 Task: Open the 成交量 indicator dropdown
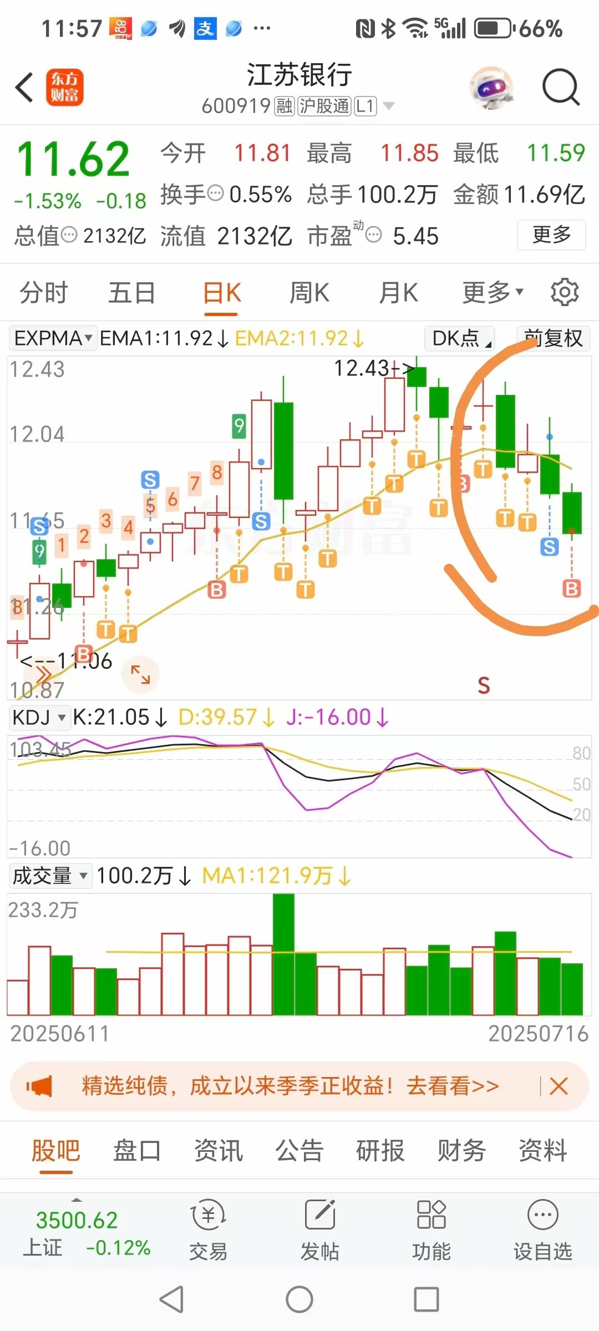click(50, 876)
